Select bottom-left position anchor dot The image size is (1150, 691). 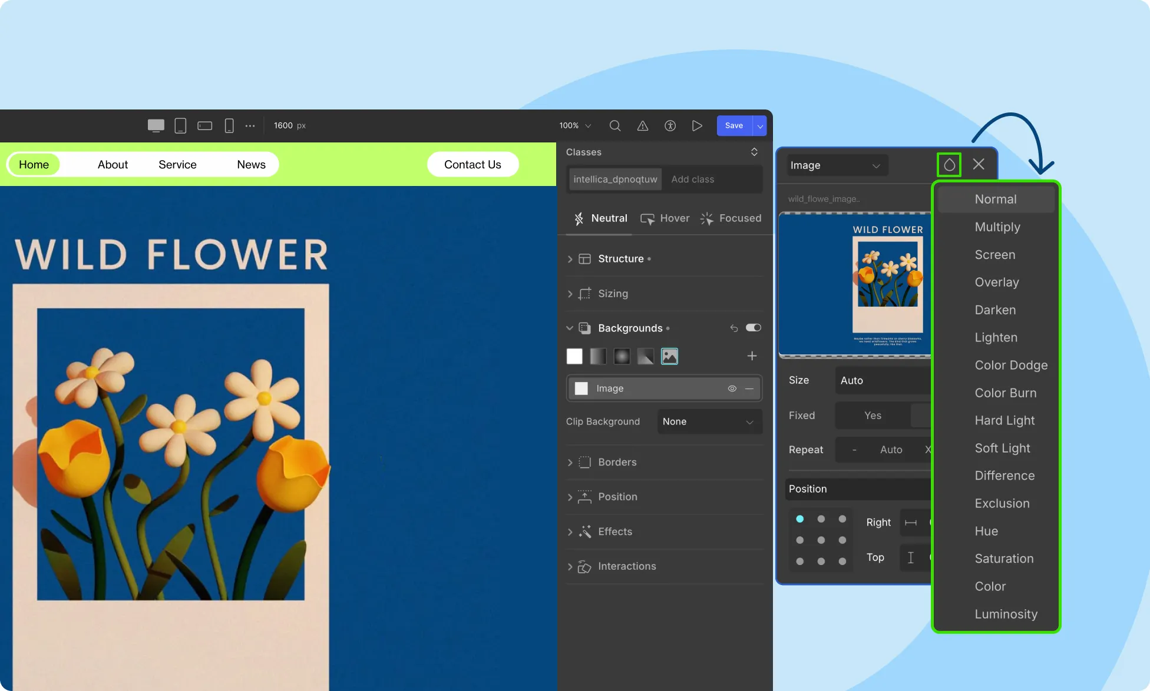point(799,562)
